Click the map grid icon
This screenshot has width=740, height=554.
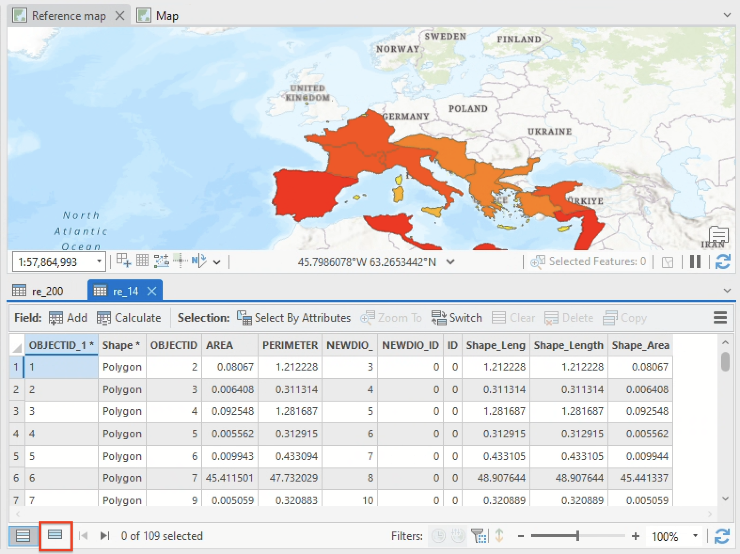tap(142, 261)
